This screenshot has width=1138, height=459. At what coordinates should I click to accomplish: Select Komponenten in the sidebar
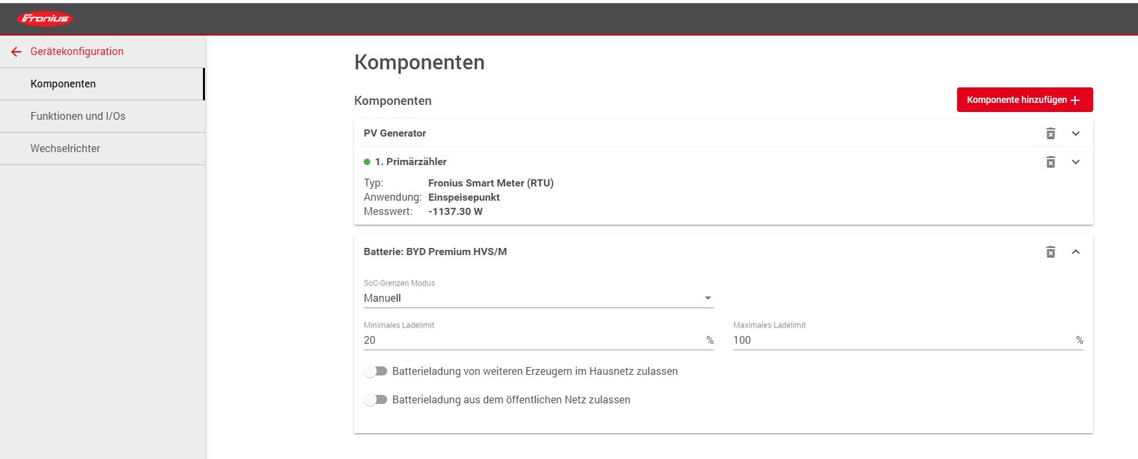point(63,84)
